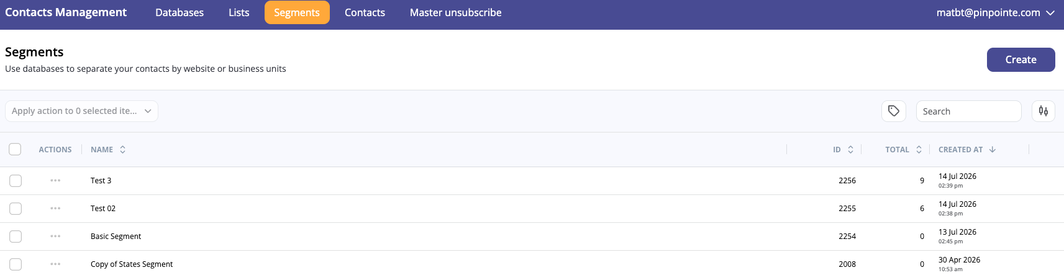The height and width of the screenshot is (278, 1064).
Task: Open the filter settings sliders icon
Action: pyautogui.click(x=1043, y=111)
